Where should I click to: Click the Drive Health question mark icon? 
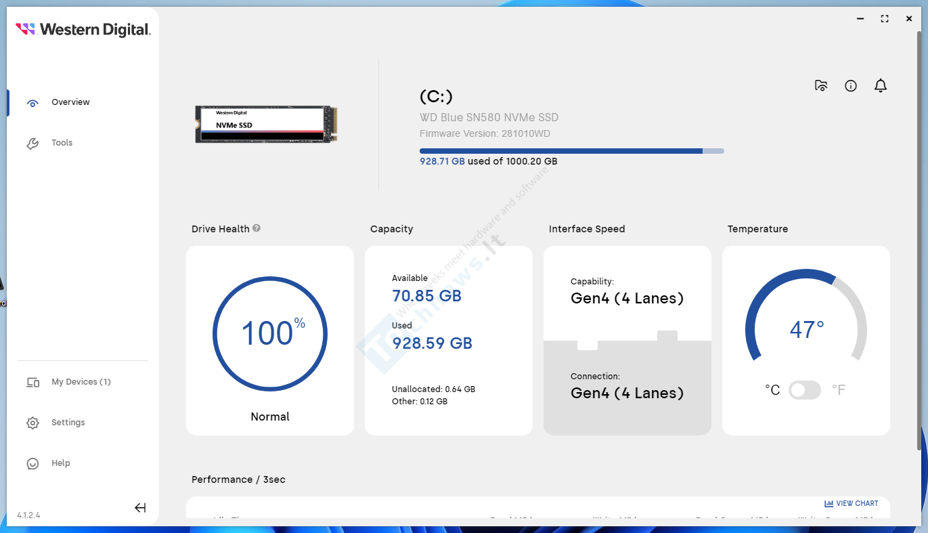(x=257, y=228)
